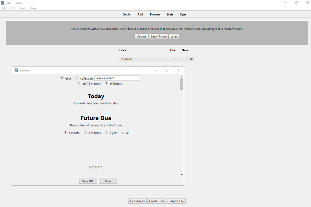Minimize the Statistics window
Screen dimensions: 311x207
click(x=156, y=70)
